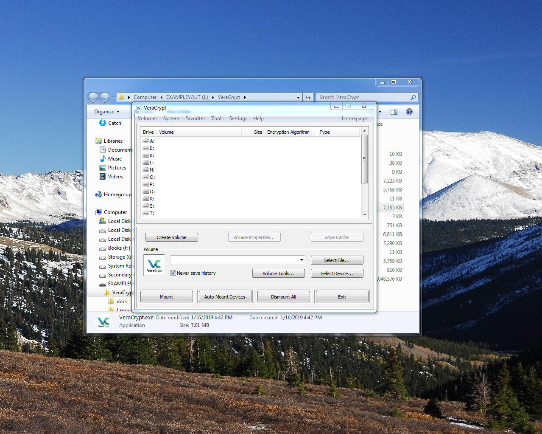Open the System menu
Viewport: 542px width, 434px height.
coord(171,118)
